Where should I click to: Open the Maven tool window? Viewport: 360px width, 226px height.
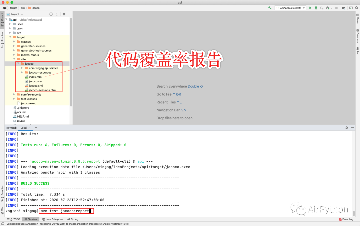pos(358,18)
